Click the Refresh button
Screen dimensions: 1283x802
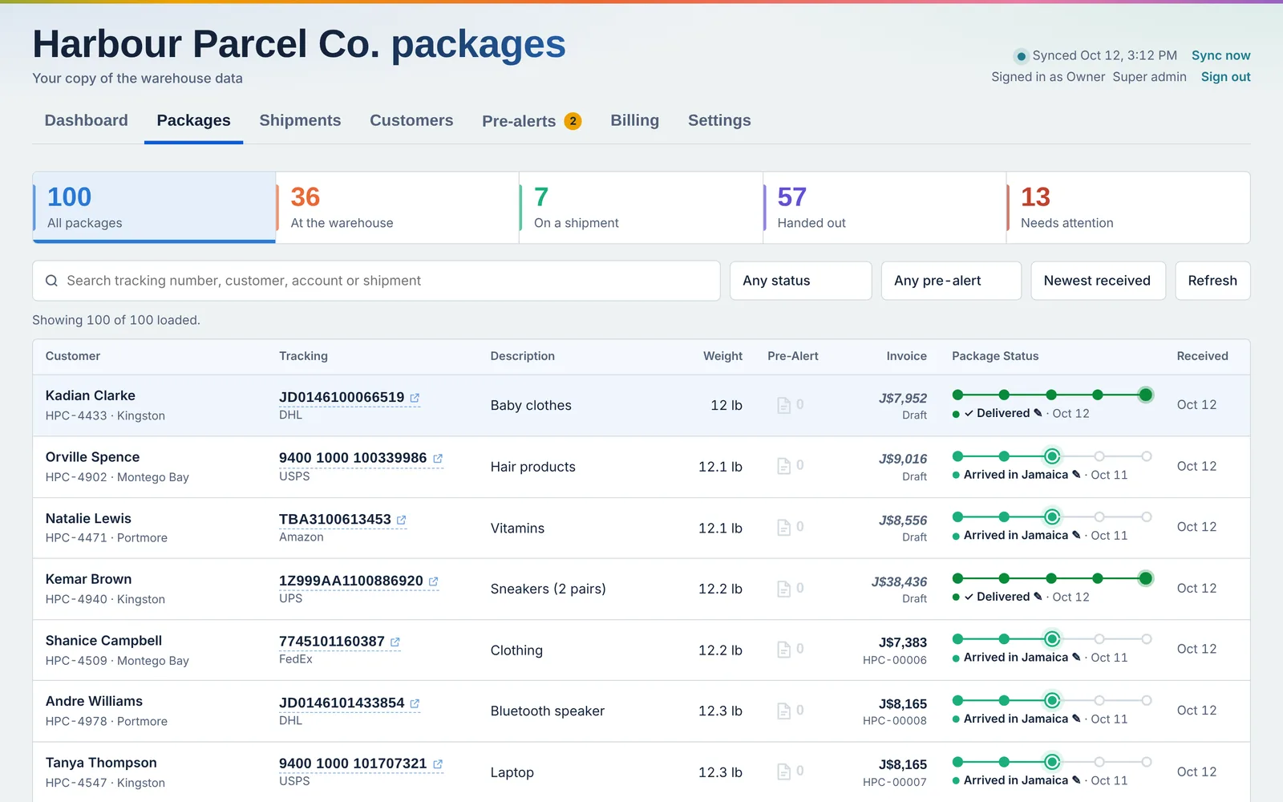click(x=1212, y=281)
